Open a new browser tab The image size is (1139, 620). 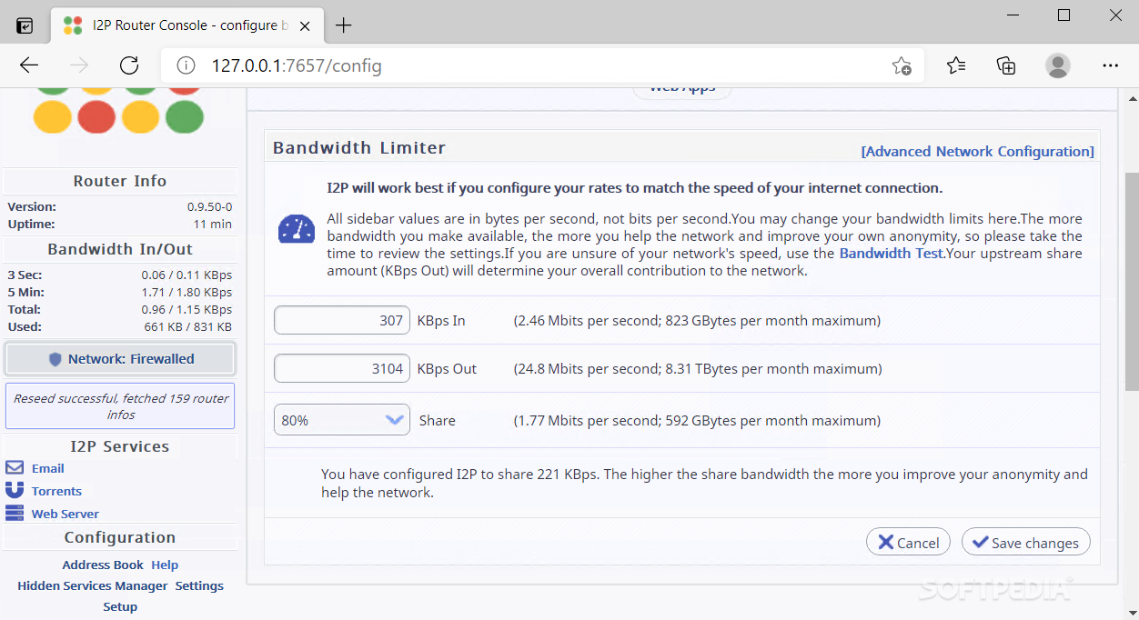tap(343, 25)
